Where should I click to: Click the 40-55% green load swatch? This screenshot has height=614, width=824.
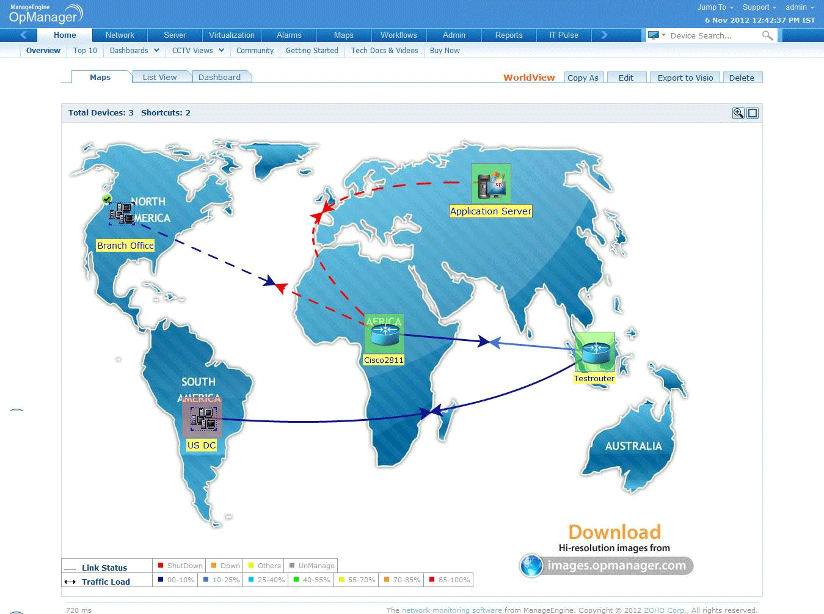pos(296,580)
